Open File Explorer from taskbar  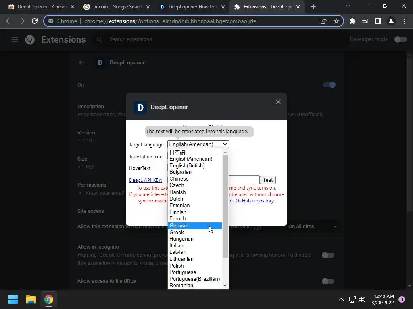(x=31, y=299)
